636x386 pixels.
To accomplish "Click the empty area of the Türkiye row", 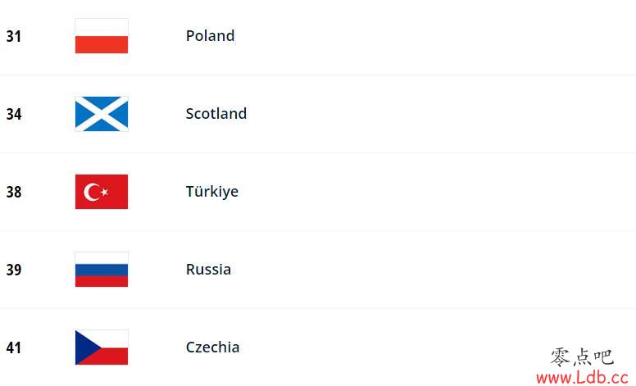I will [434, 192].
